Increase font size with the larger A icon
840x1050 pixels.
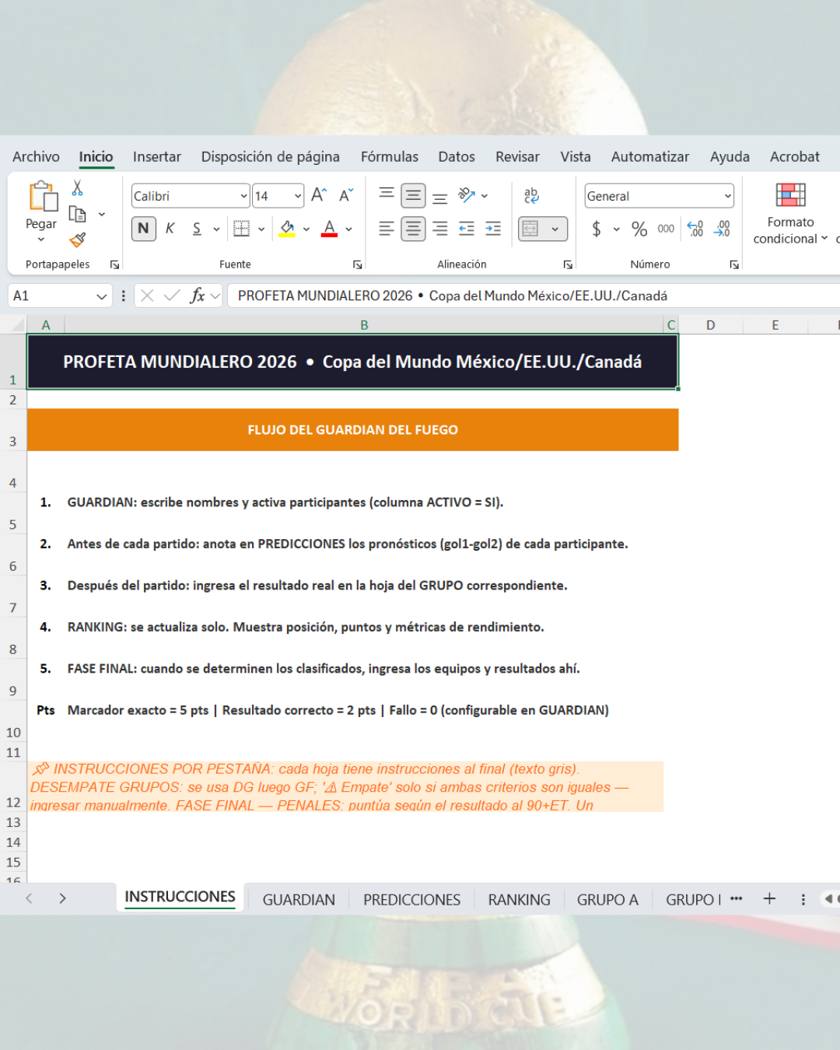[319, 194]
